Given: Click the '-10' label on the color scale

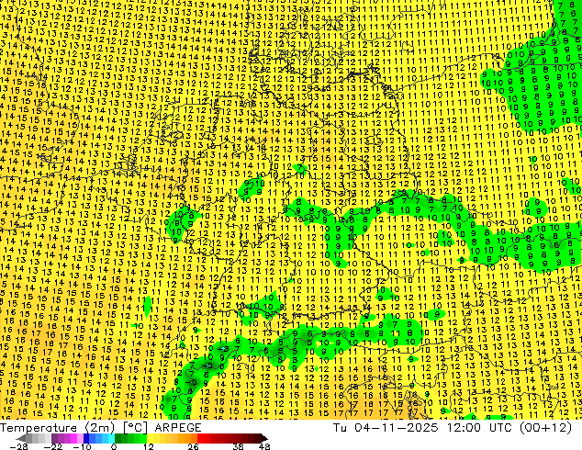Looking at the screenshot, I should pos(82,446).
